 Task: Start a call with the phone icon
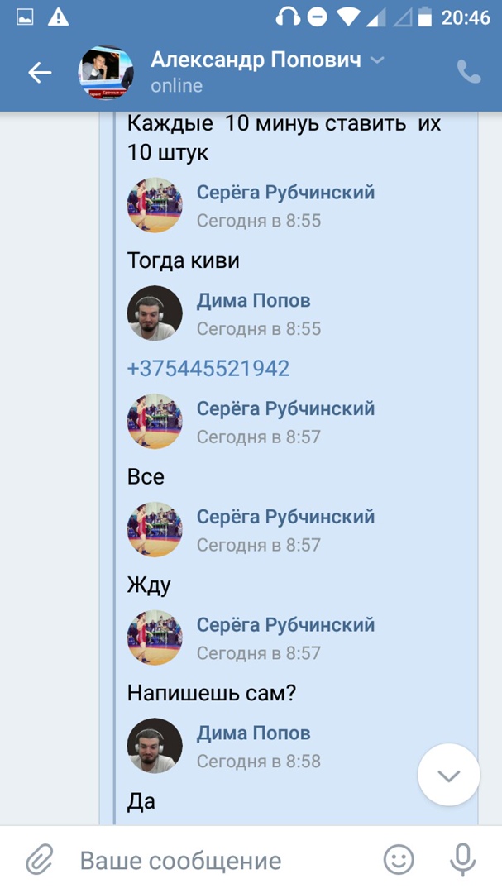pyautogui.click(x=469, y=72)
